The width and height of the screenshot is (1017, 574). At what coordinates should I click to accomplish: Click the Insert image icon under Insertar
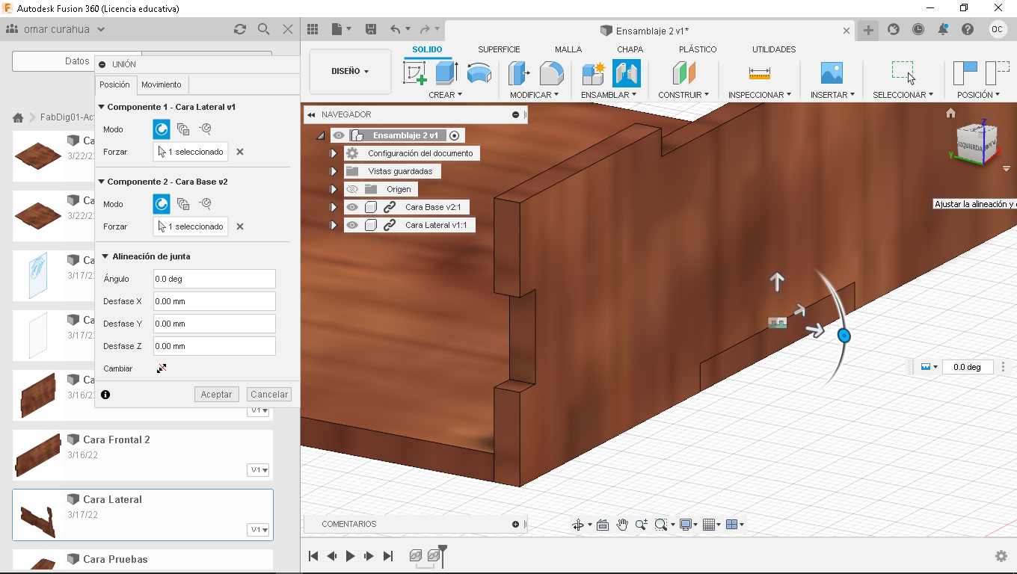click(x=831, y=73)
